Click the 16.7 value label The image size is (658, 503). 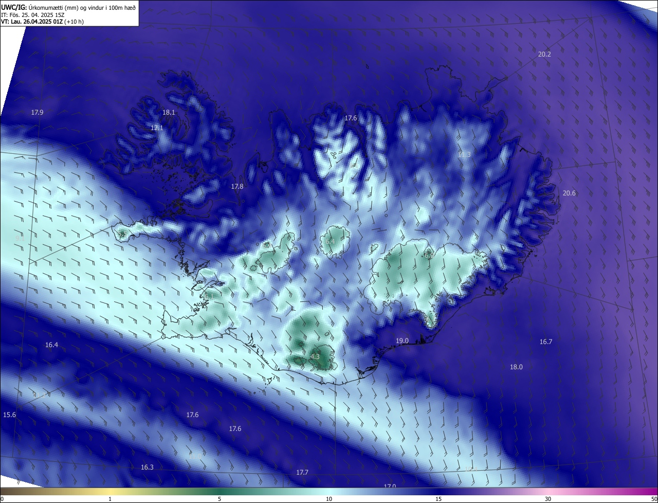click(546, 342)
